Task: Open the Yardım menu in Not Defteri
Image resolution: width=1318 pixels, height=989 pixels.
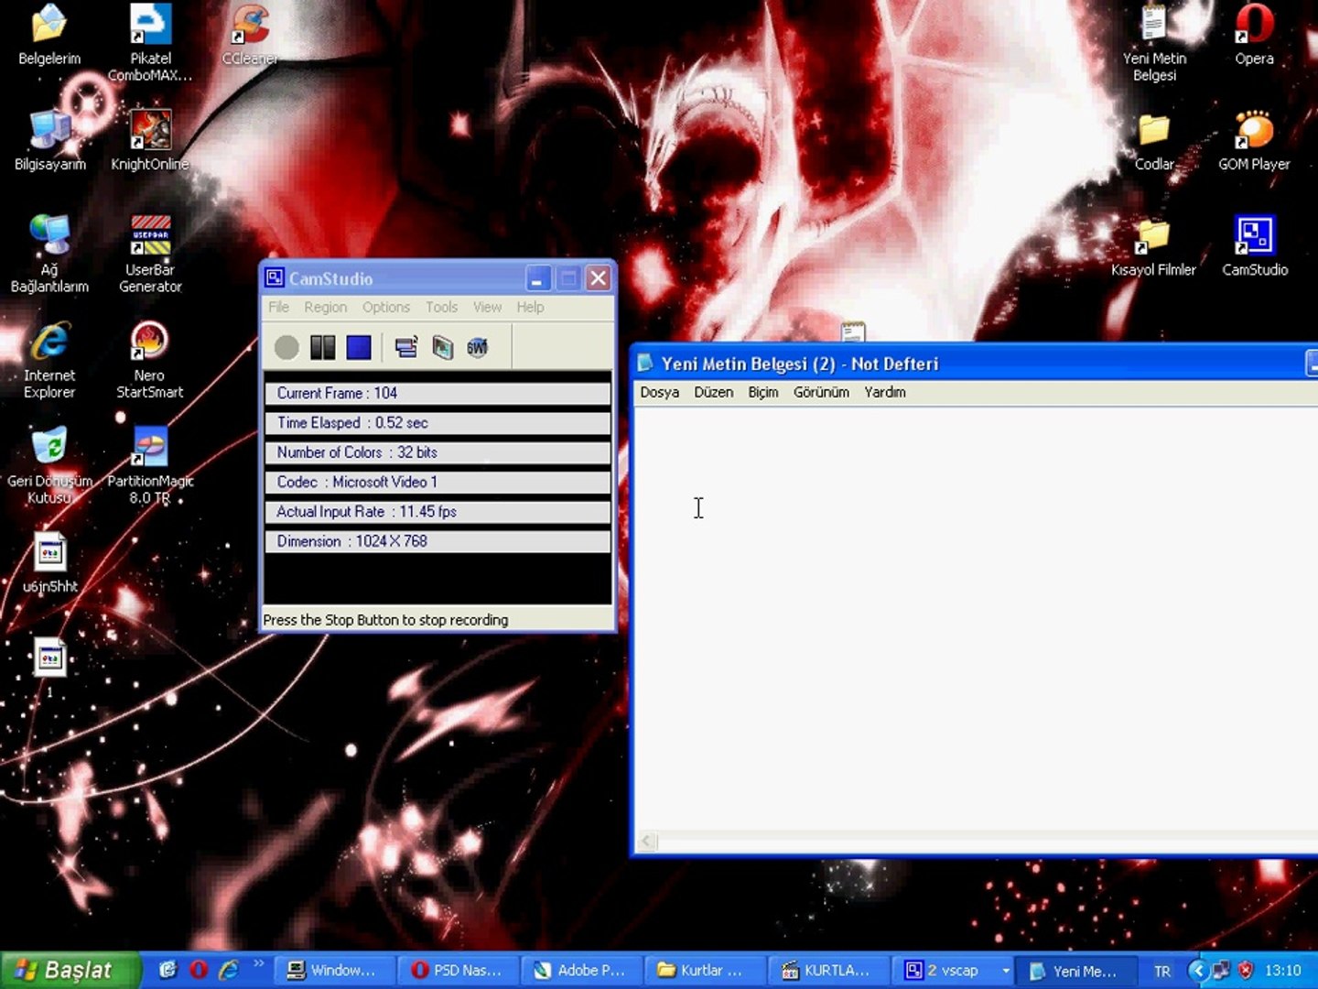Action: click(885, 392)
